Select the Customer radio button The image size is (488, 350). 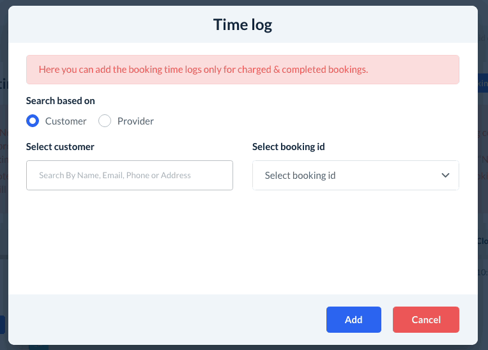33,121
